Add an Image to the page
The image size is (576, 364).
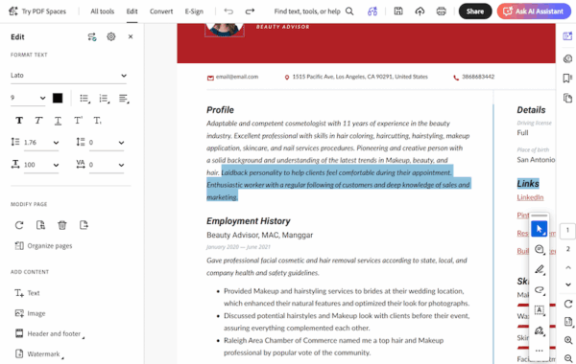(30, 313)
